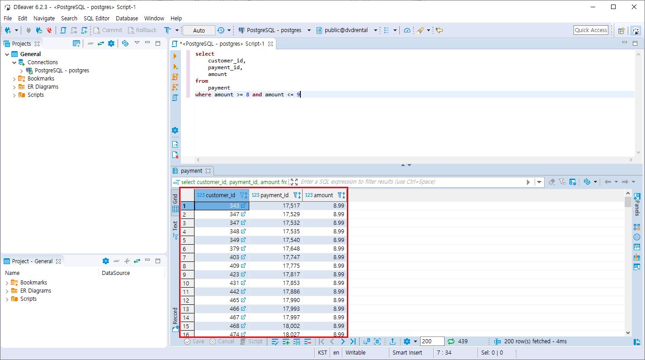Expand the ER Diagrams folder in Projects
The height and width of the screenshot is (360, 645).
(14, 87)
